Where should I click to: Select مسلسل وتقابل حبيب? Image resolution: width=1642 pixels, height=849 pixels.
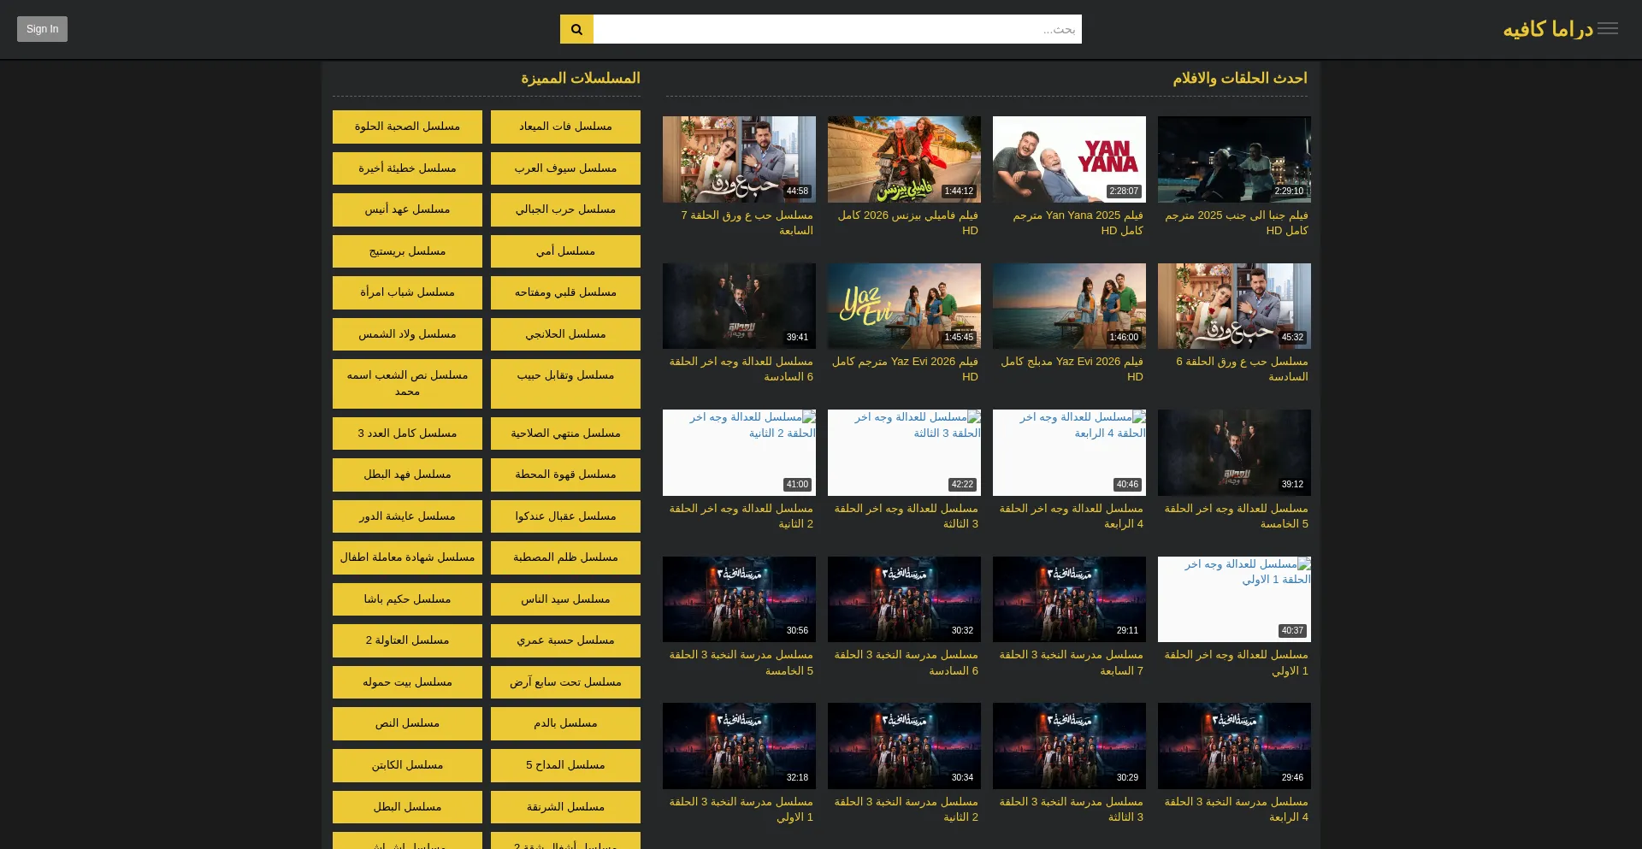565,384
